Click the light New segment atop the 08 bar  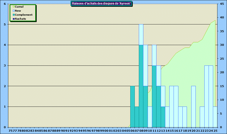(x=141, y=35)
